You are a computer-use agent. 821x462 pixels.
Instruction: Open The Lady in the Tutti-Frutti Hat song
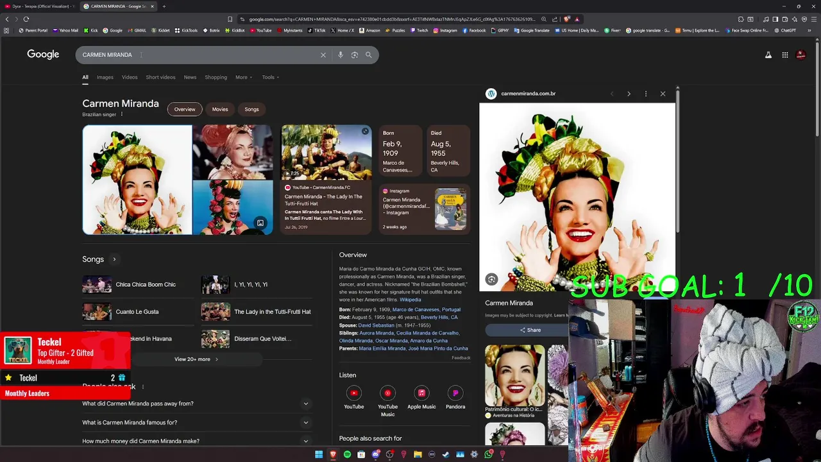pos(257,312)
